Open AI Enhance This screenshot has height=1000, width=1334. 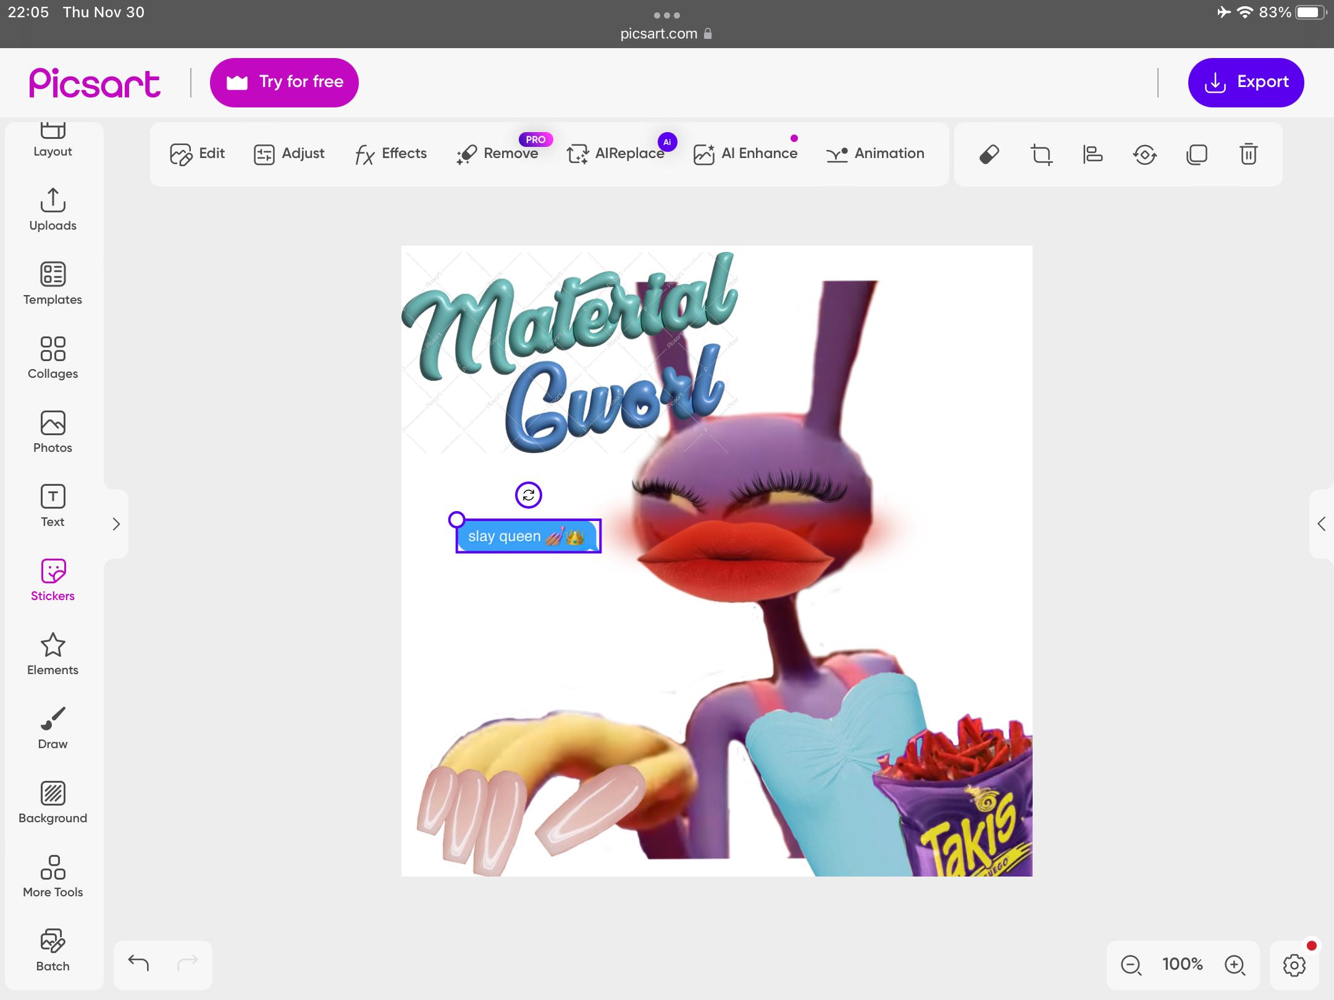click(745, 154)
